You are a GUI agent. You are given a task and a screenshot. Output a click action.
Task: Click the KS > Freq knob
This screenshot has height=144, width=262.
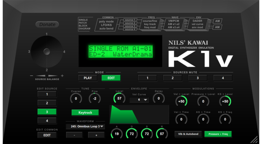click(x=225, y=119)
